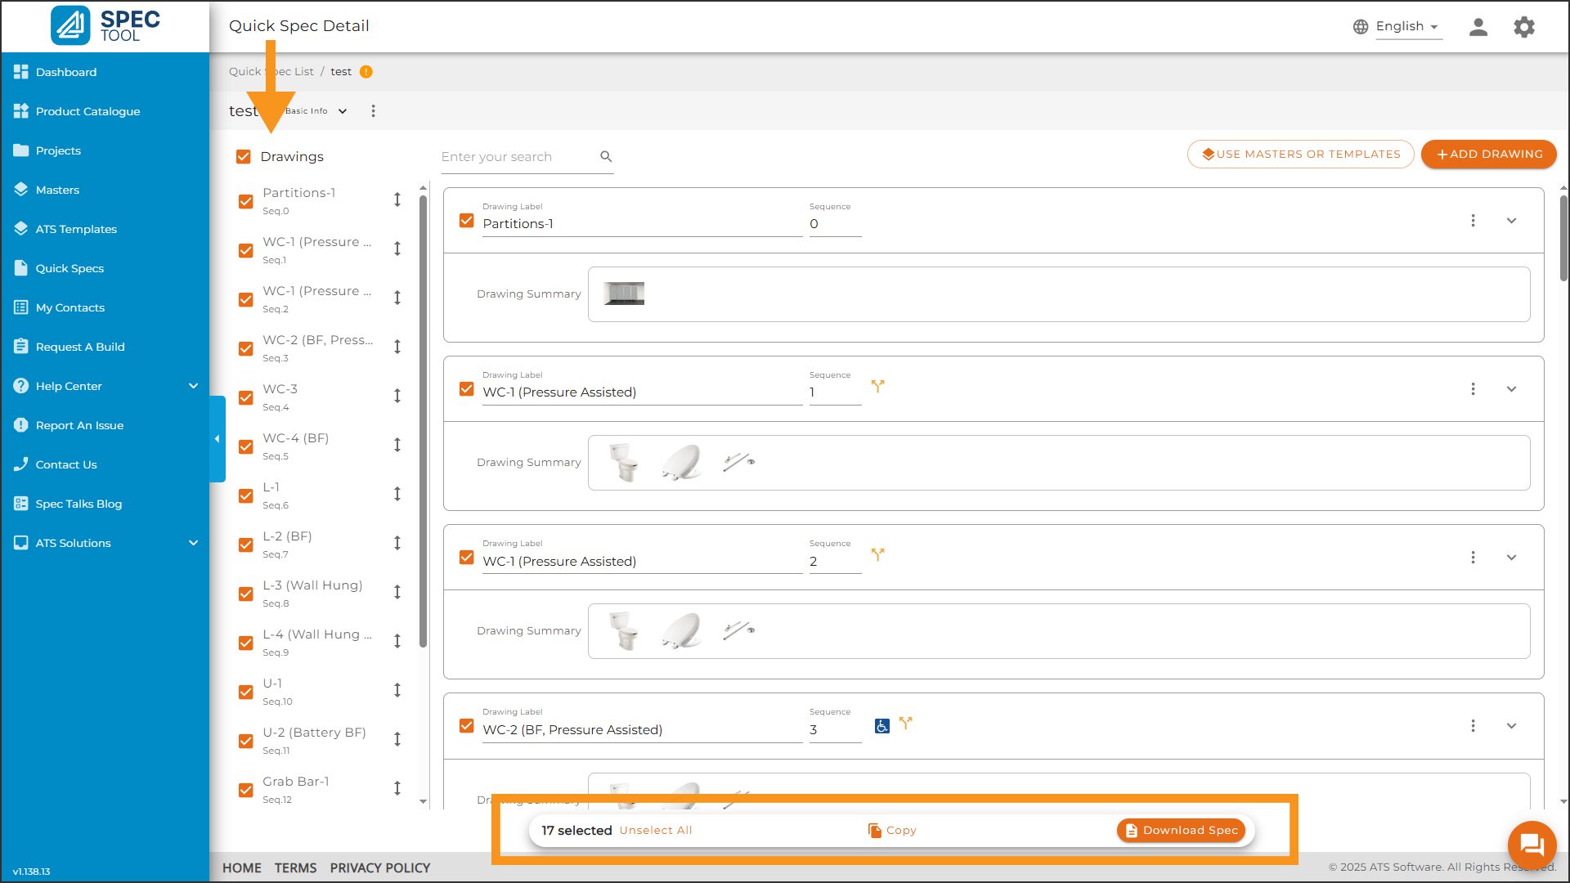Open the user account profile icon

(x=1478, y=27)
